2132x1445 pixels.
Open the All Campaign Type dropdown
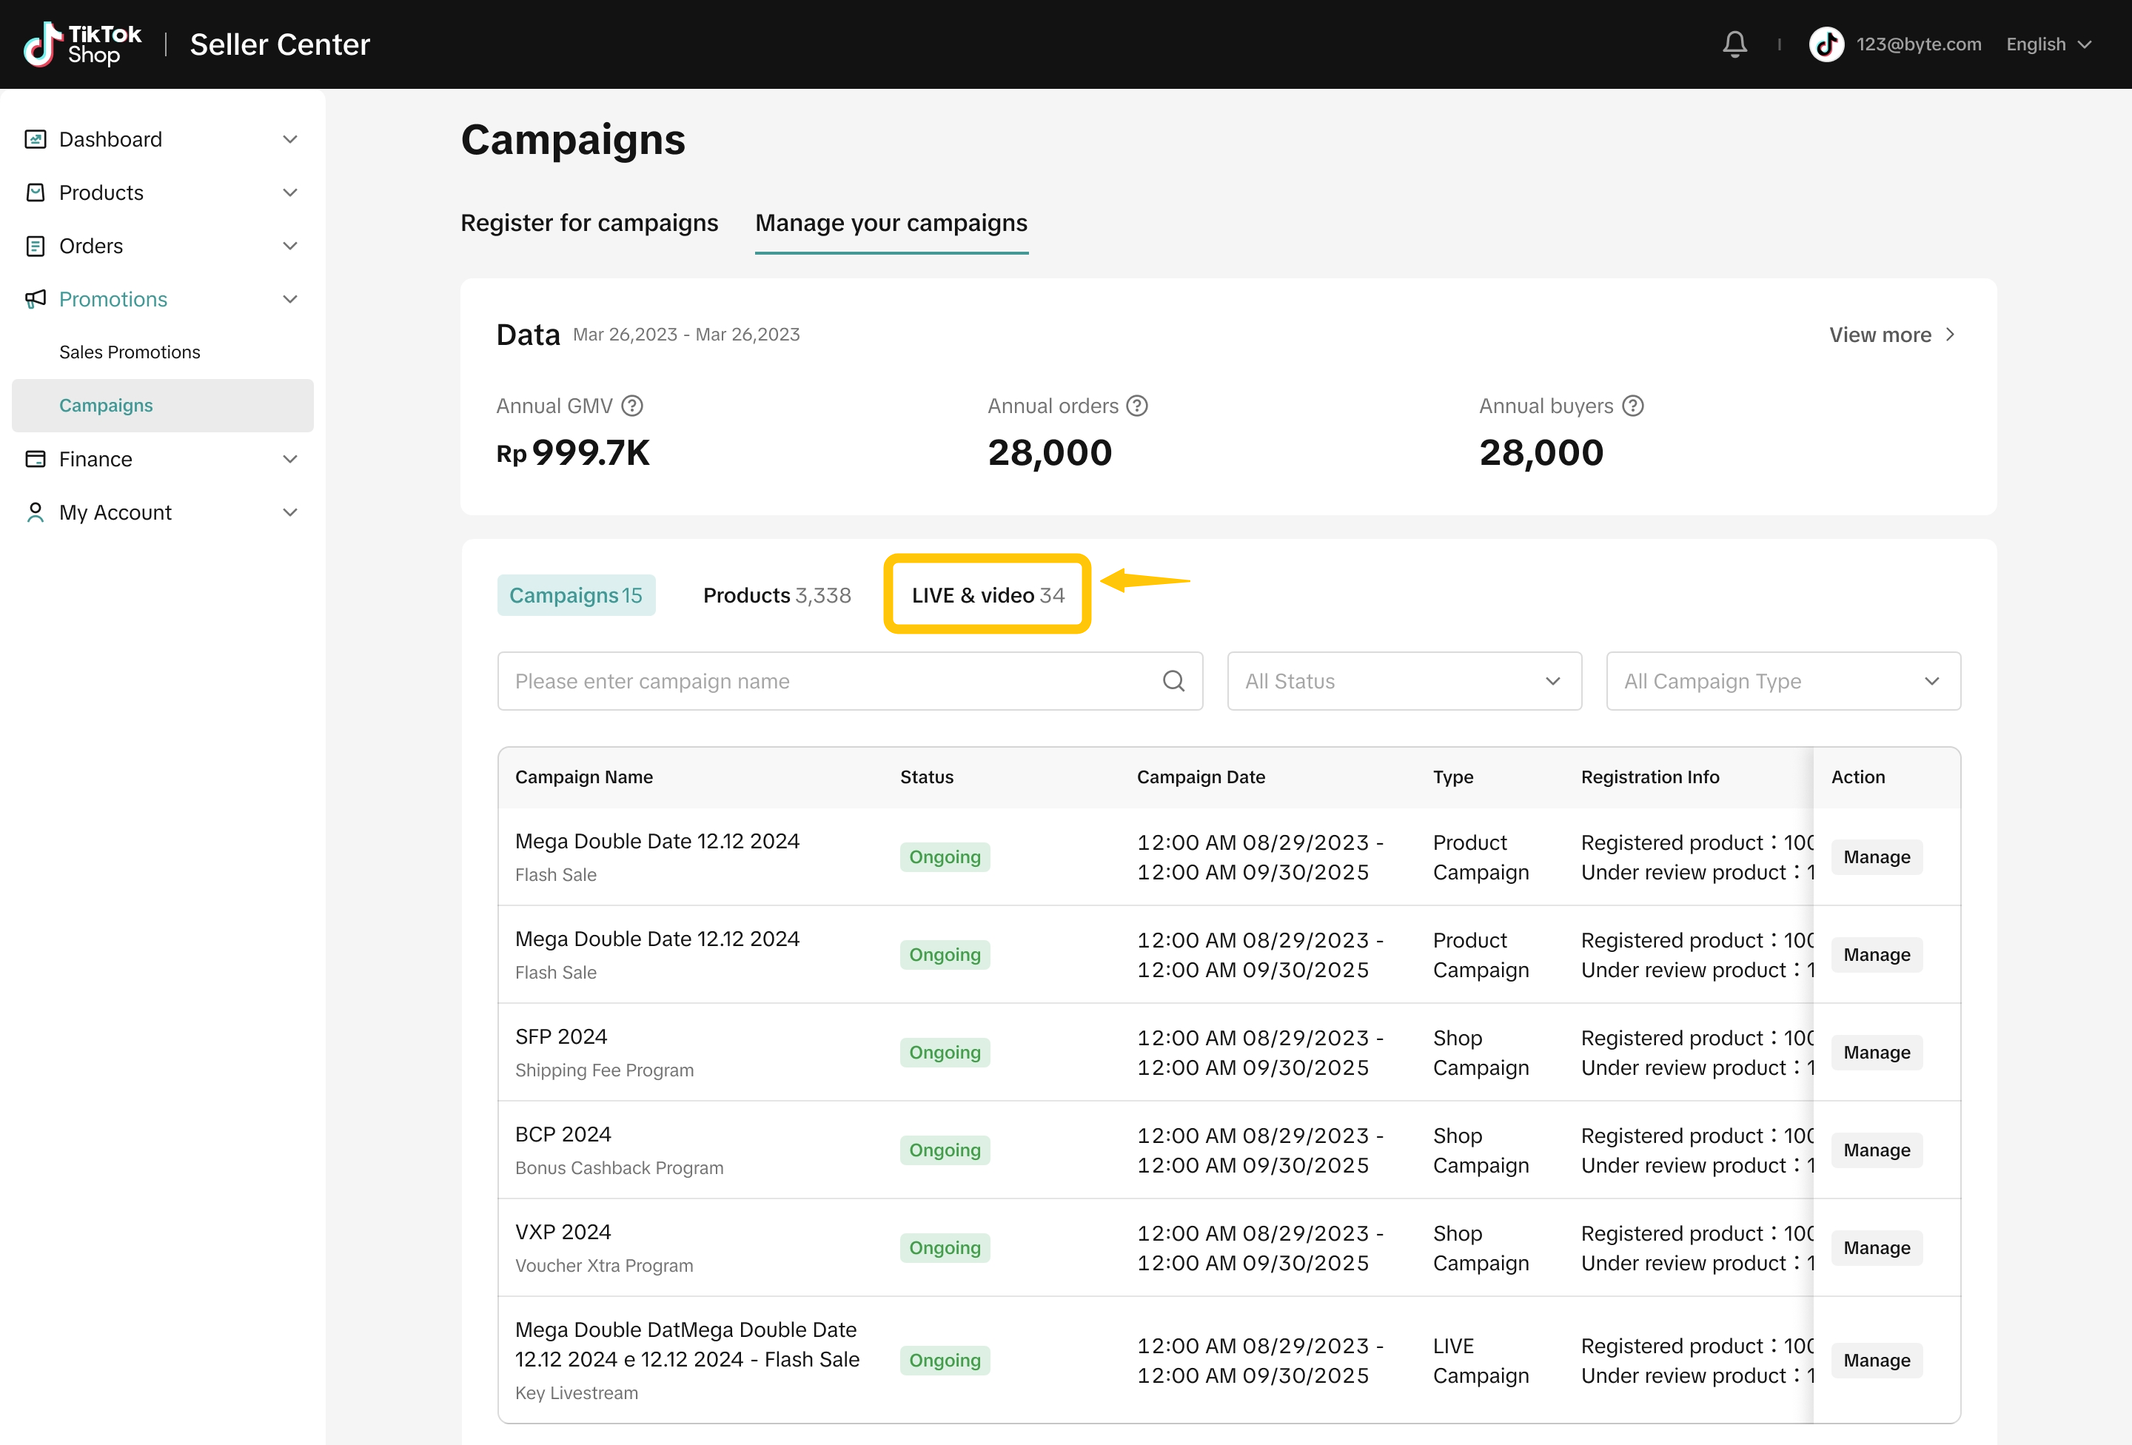(1783, 681)
